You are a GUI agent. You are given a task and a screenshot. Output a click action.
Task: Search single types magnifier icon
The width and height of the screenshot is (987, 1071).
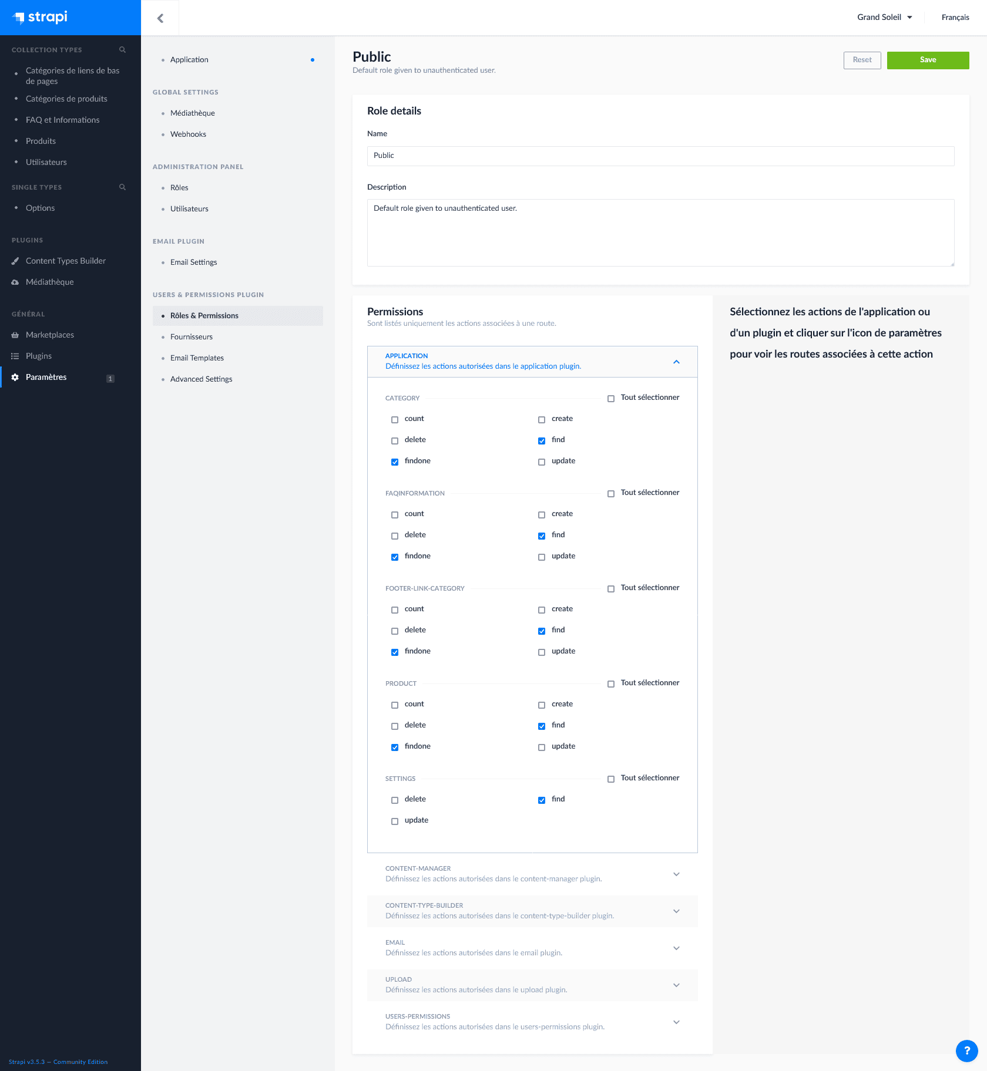122,187
